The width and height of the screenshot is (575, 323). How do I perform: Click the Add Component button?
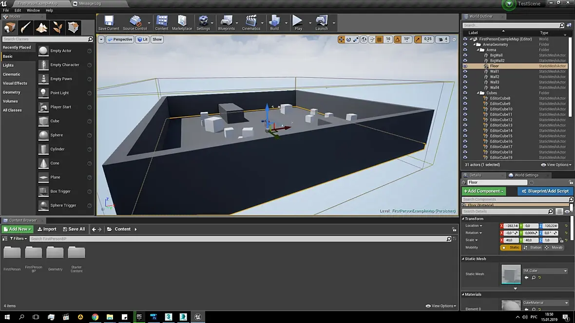[483, 191]
